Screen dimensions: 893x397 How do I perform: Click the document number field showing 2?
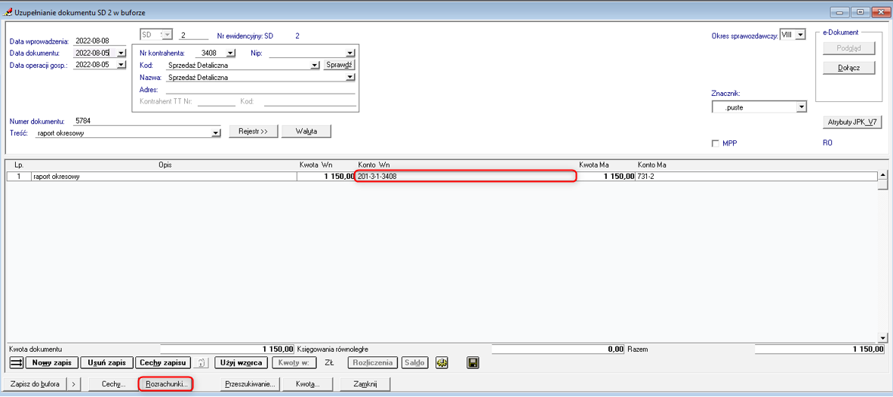point(193,35)
